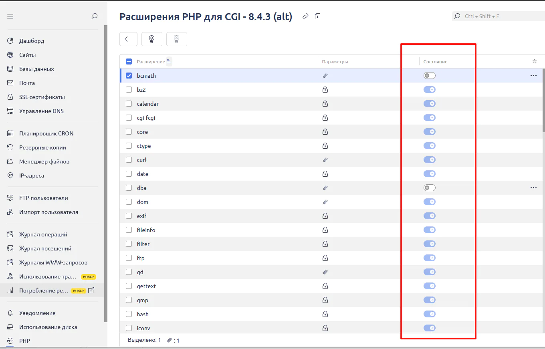The image size is (545, 349).
Task: Select the iconv extension name
Action: 143,328
